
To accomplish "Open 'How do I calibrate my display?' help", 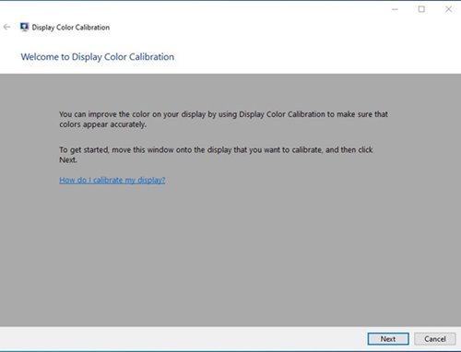I will 112,180.
